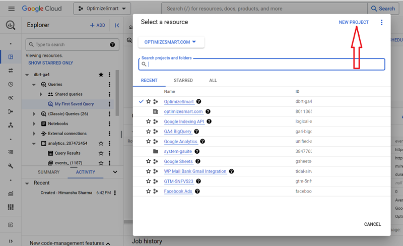
Task: Collapse the Queries tree node
Action: [x=34, y=85]
